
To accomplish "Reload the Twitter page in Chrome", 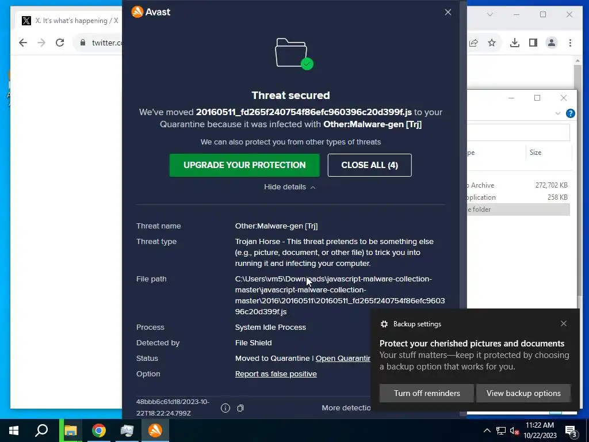I will (60, 43).
